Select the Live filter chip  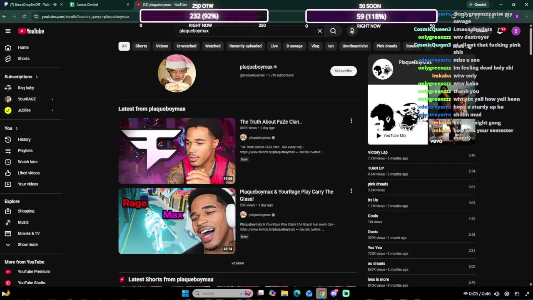tap(274, 46)
